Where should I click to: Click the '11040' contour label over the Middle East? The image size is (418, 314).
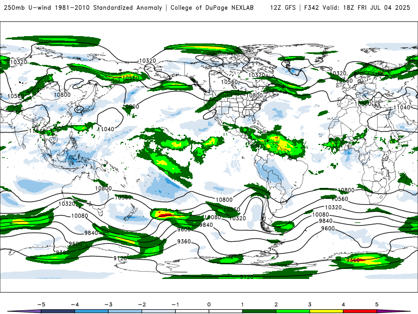coord(402,107)
